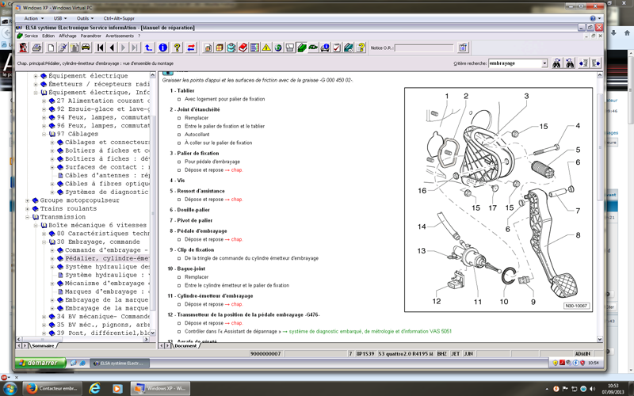634x396 pixels.
Task: Expand the Trains roulants tree node
Action: (28, 209)
